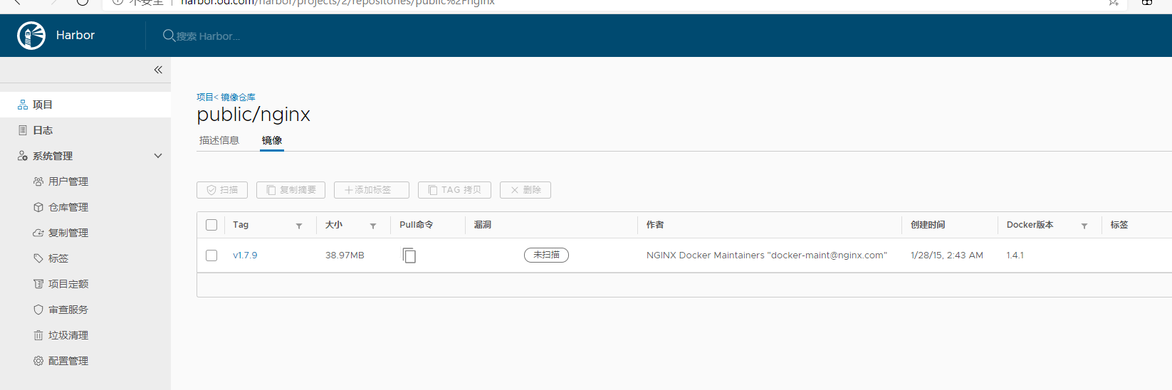Click the 1/28/15, 2:43 AM cell
The height and width of the screenshot is (390, 1172).
coord(947,255)
